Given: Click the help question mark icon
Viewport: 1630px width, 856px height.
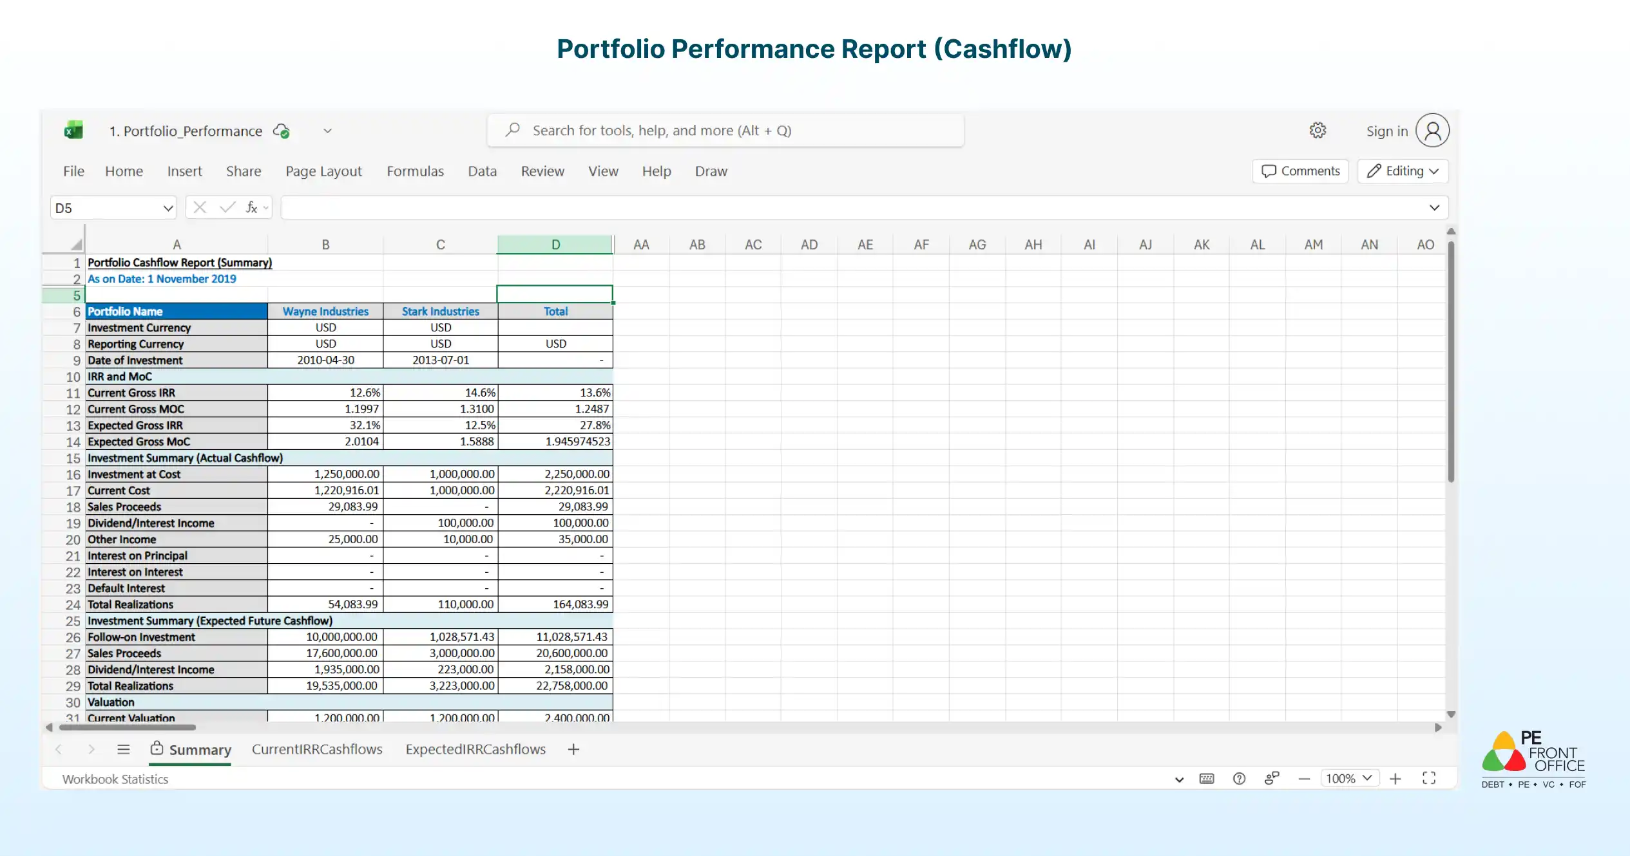Looking at the screenshot, I should [x=1239, y=779].
